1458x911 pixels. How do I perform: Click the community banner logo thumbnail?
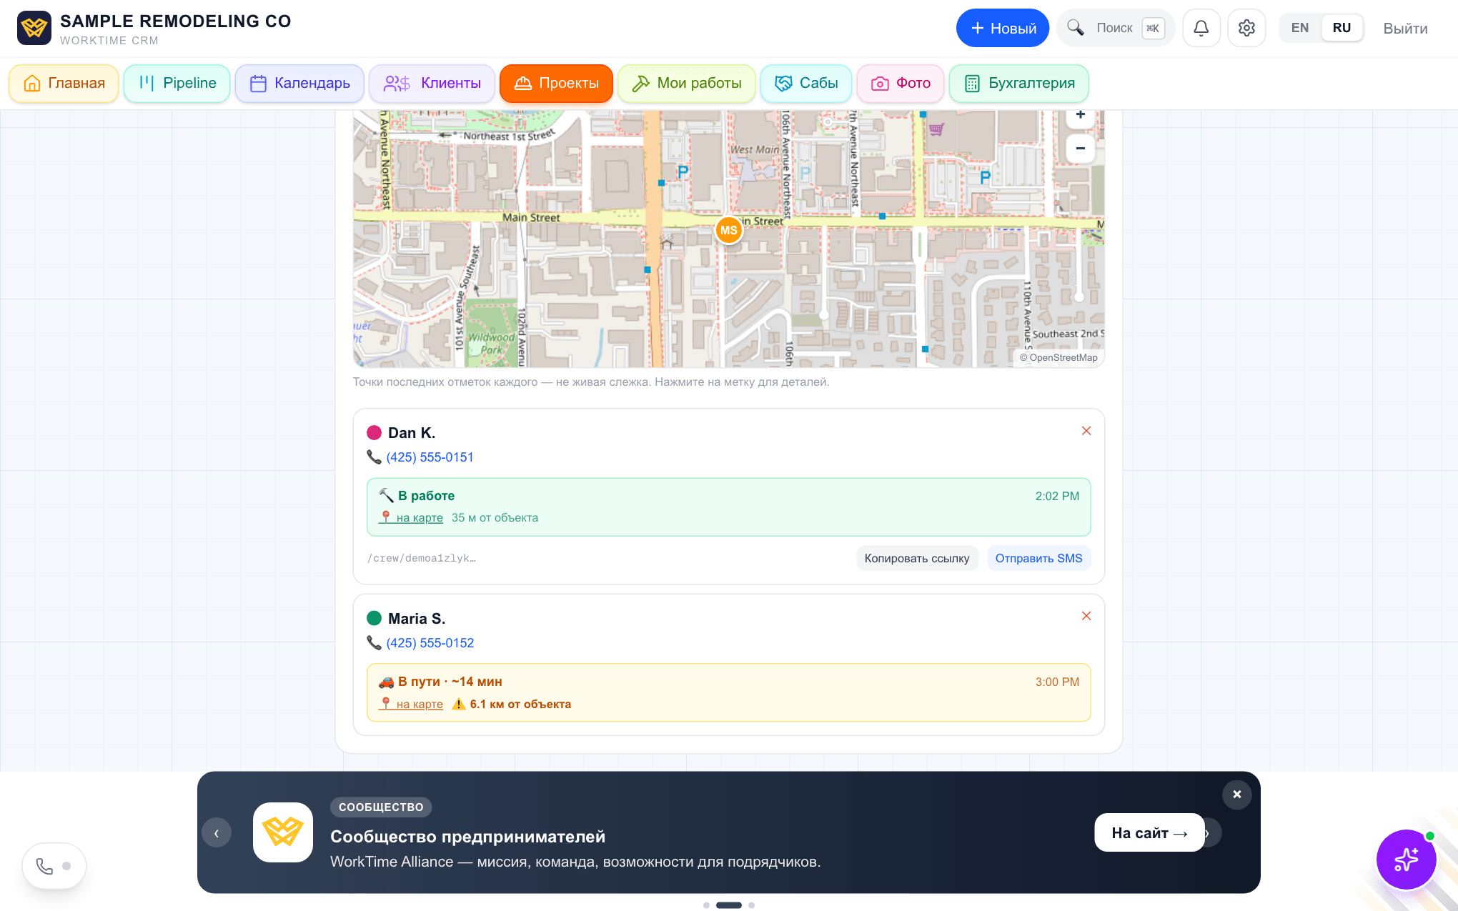(283, 832)
